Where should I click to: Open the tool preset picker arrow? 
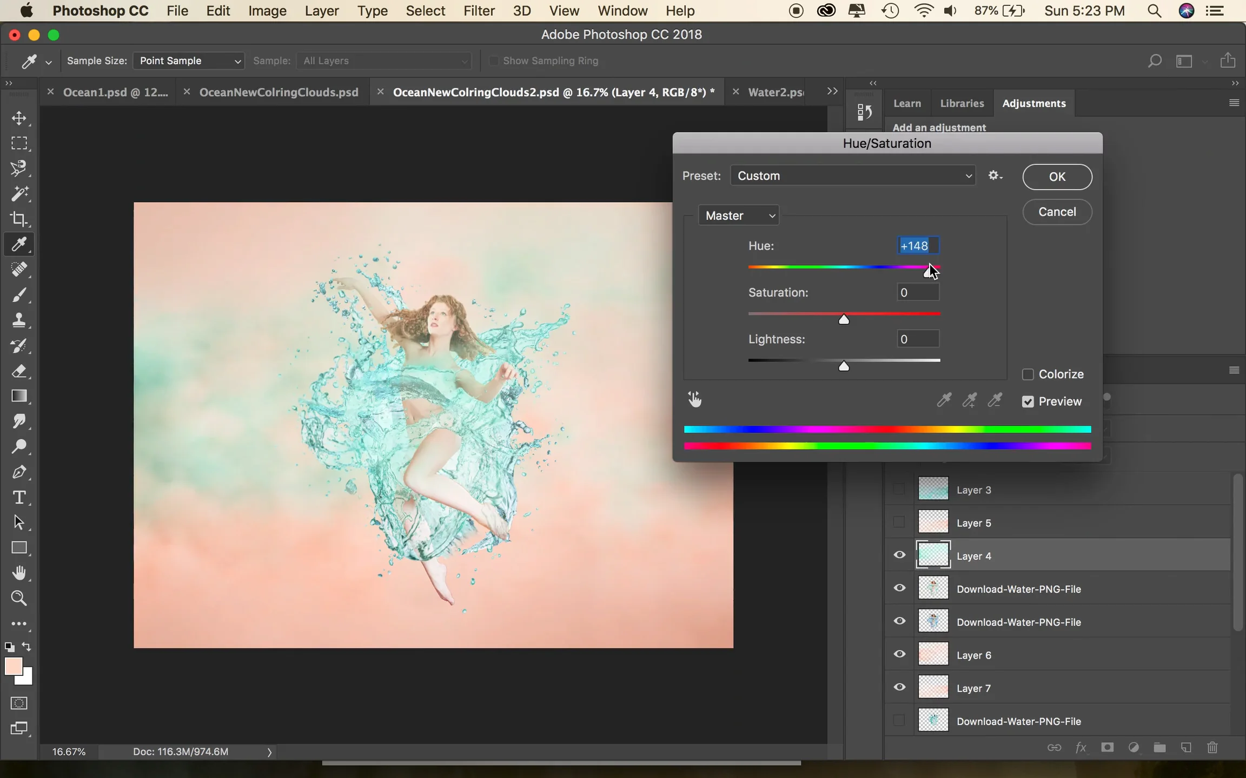[49, 63]
